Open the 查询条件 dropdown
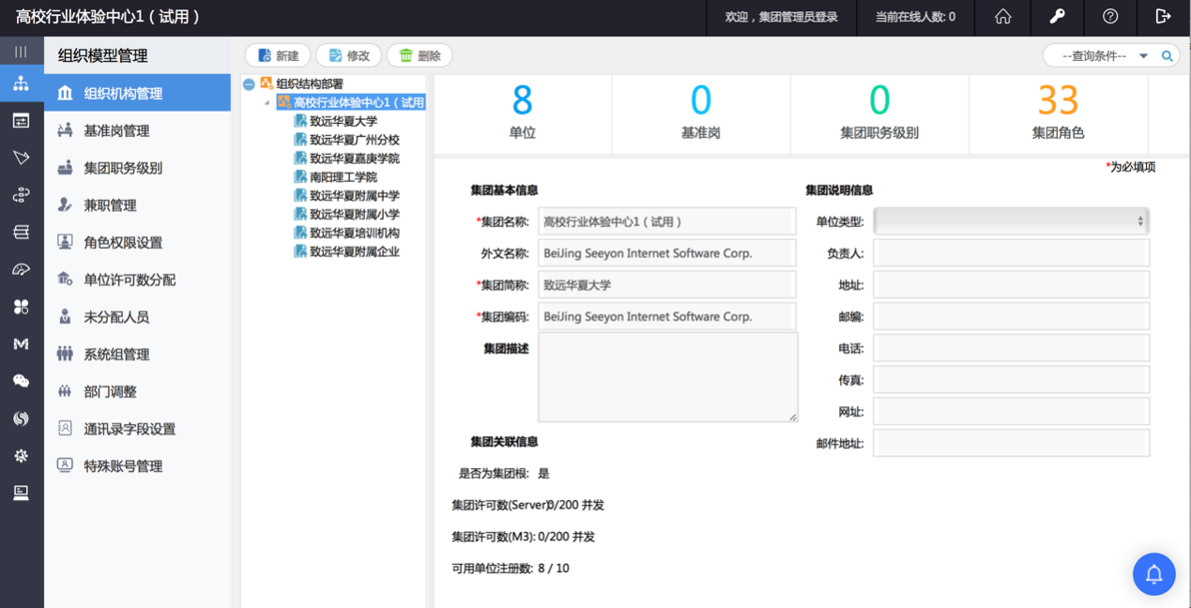 coord(1106,56)
